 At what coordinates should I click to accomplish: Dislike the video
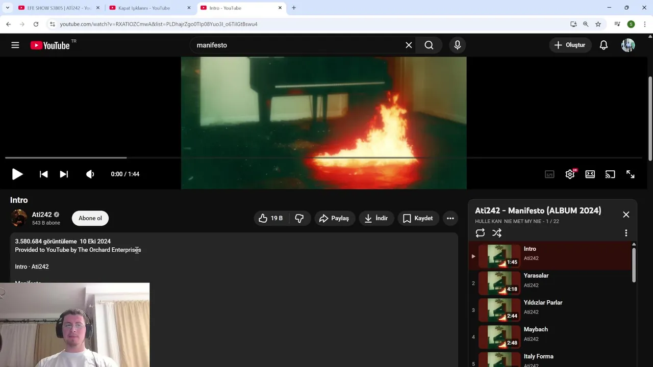coord(299,218)
